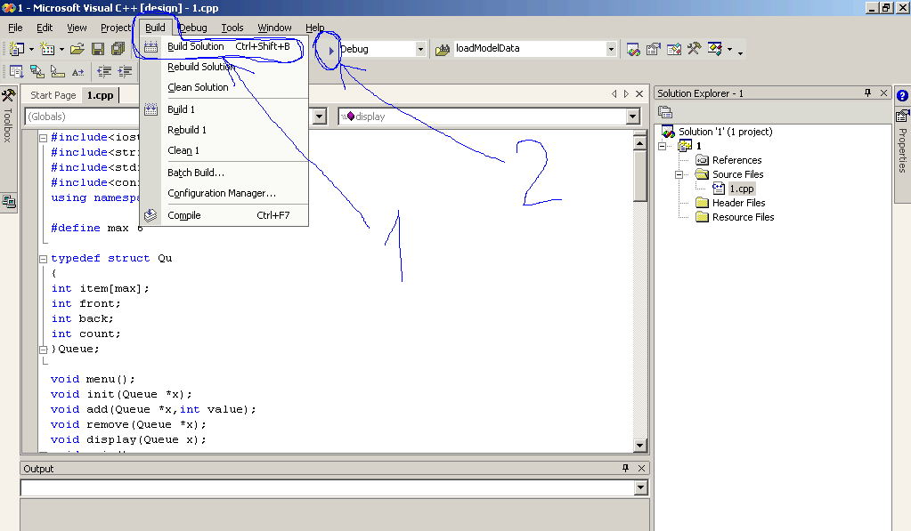Switch to the Start Page tab

[53, 95]
